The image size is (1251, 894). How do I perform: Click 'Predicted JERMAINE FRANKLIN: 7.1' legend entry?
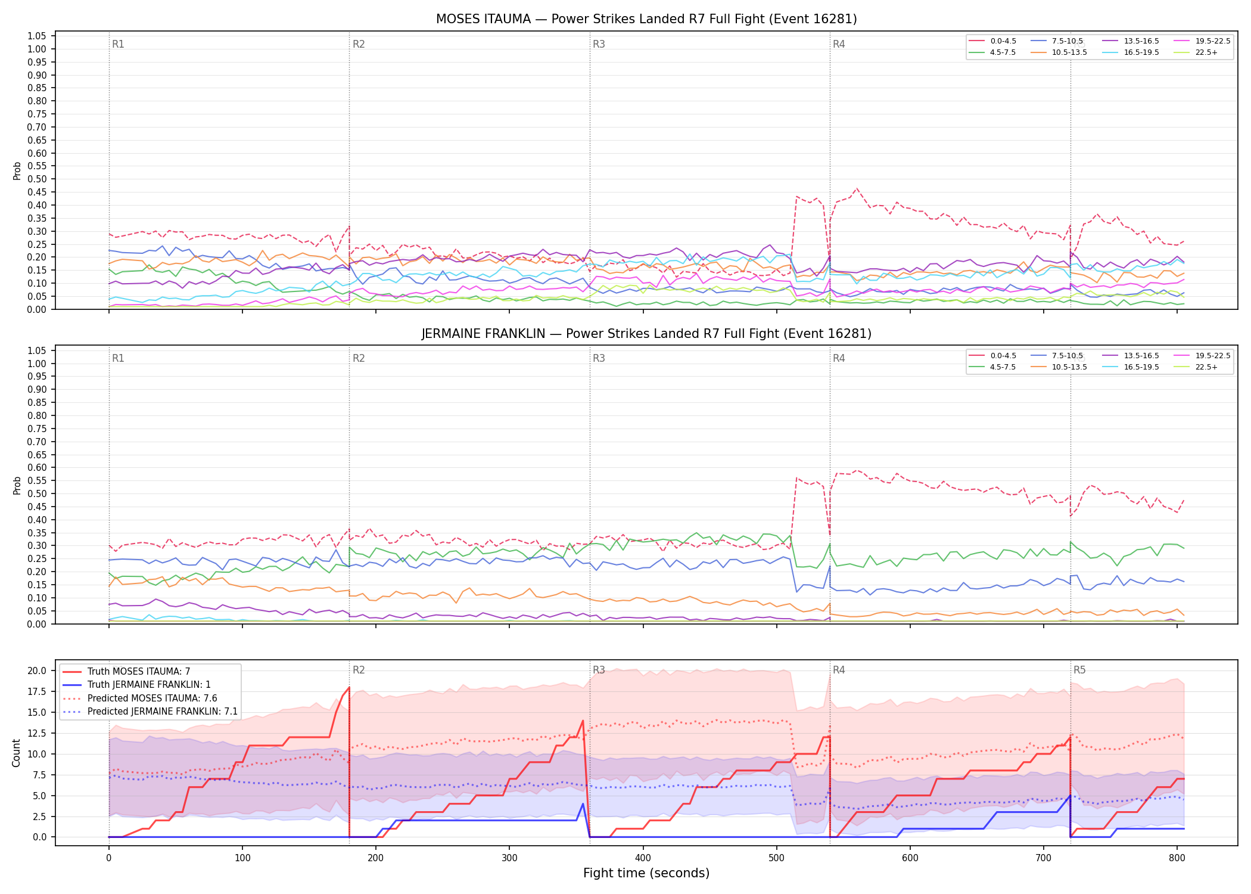click(150, 712)
